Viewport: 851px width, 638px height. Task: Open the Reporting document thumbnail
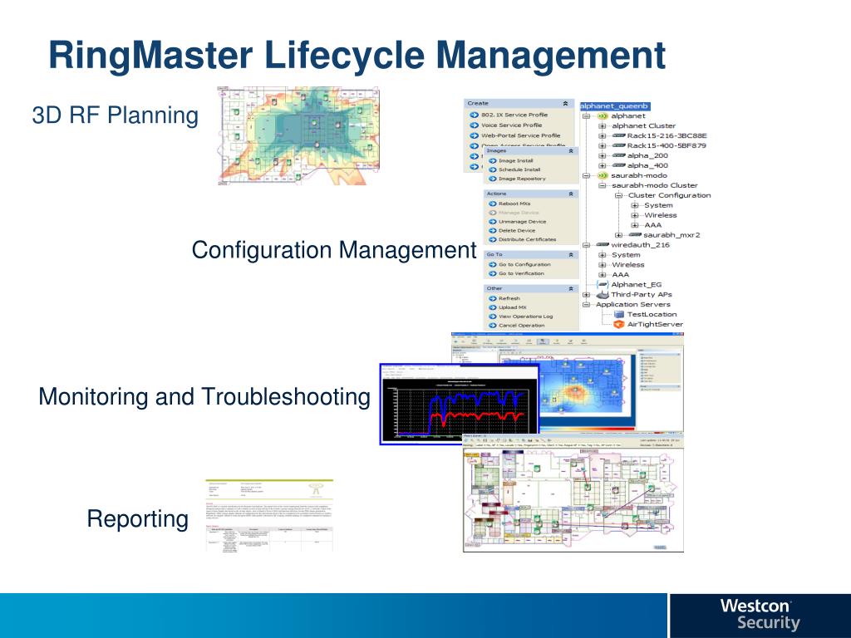269,515
